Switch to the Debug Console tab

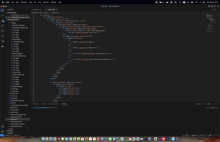pyautogui.click(x=54, y=104)
